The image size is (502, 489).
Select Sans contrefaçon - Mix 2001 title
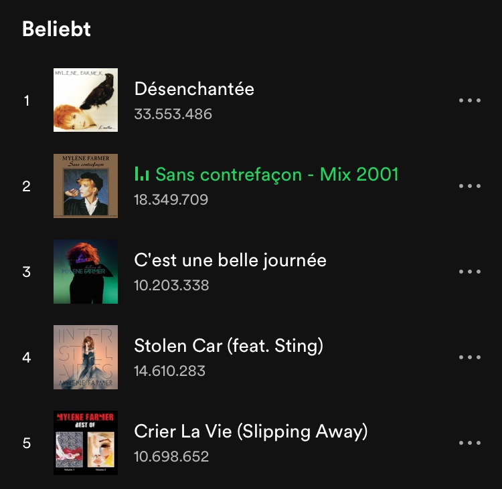[276, 175]
